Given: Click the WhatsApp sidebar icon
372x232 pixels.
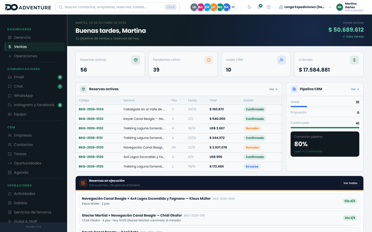Looking at the screenshot, I should point(10,96).
